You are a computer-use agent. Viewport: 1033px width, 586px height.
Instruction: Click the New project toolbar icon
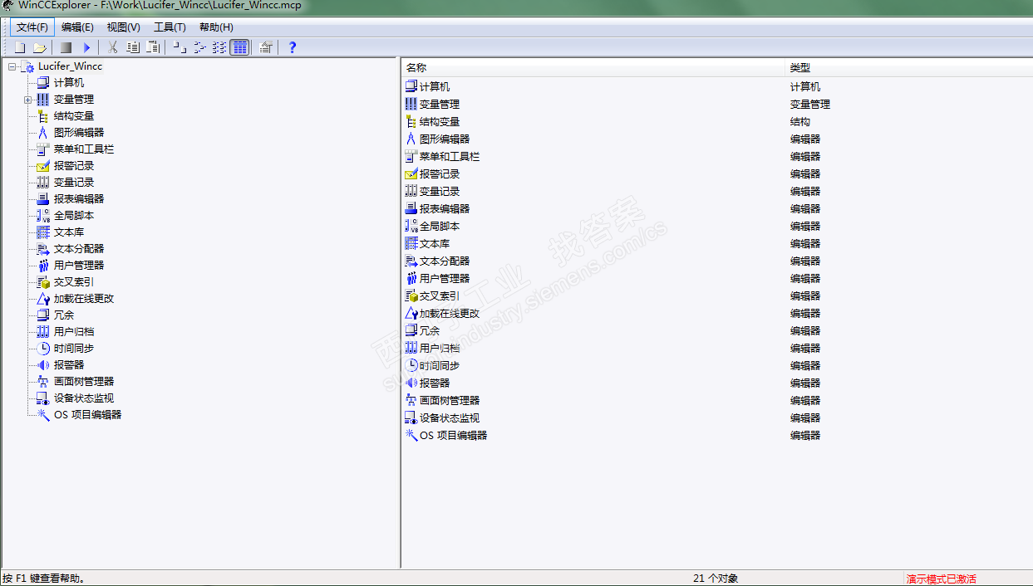coord(20,47)
